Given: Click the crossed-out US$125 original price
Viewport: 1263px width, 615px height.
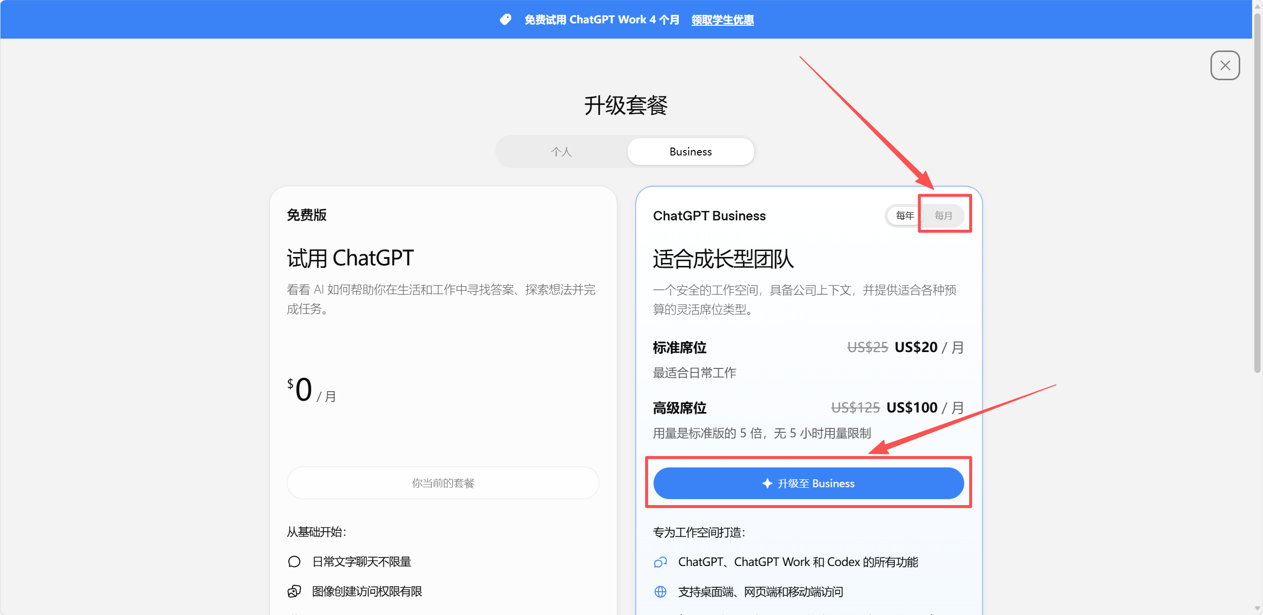Looking at the screenshot, I should point(855,408).
